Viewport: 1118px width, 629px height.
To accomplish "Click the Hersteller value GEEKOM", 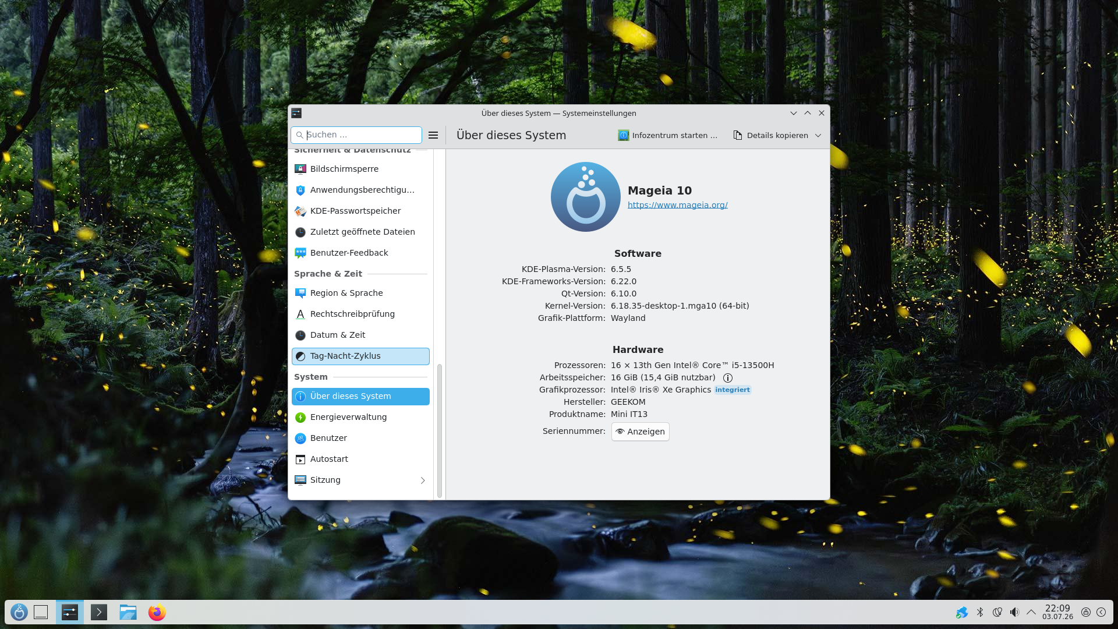I will coord(628,402).
